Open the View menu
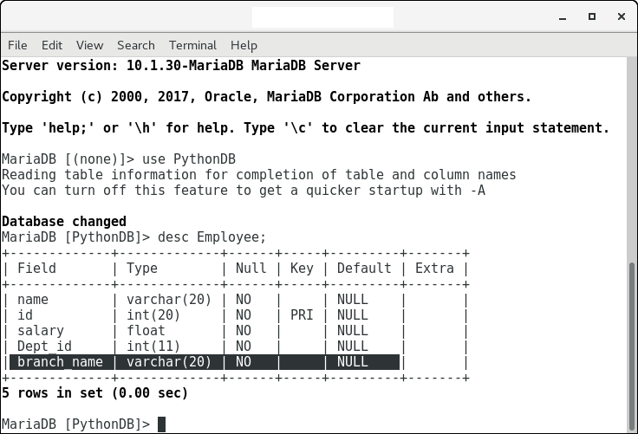 89,45
